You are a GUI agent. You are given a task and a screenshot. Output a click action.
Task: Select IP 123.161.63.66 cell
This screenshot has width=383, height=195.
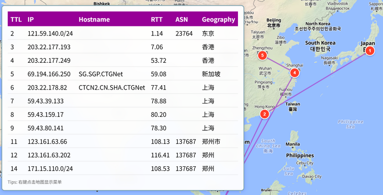47,141
